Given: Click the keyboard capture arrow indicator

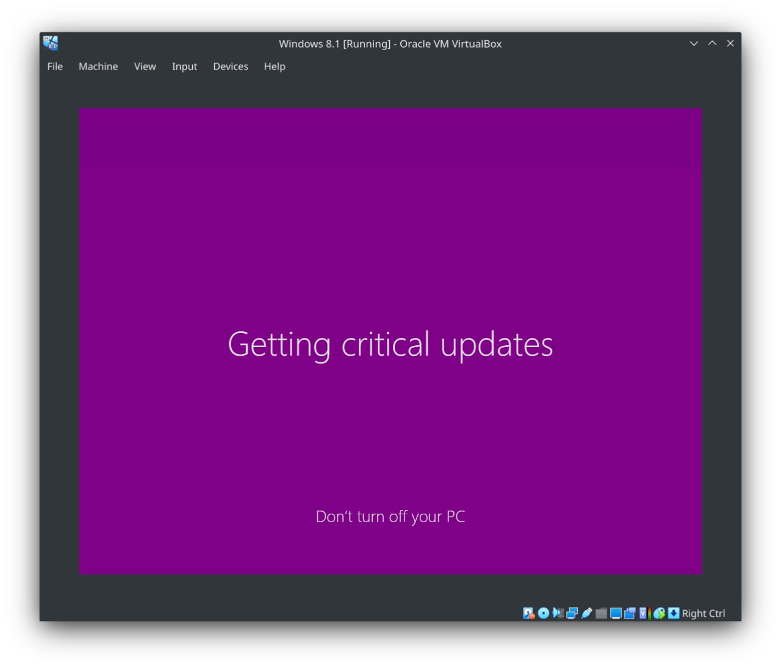Looking at the screenshot, I should coord(674,613).
